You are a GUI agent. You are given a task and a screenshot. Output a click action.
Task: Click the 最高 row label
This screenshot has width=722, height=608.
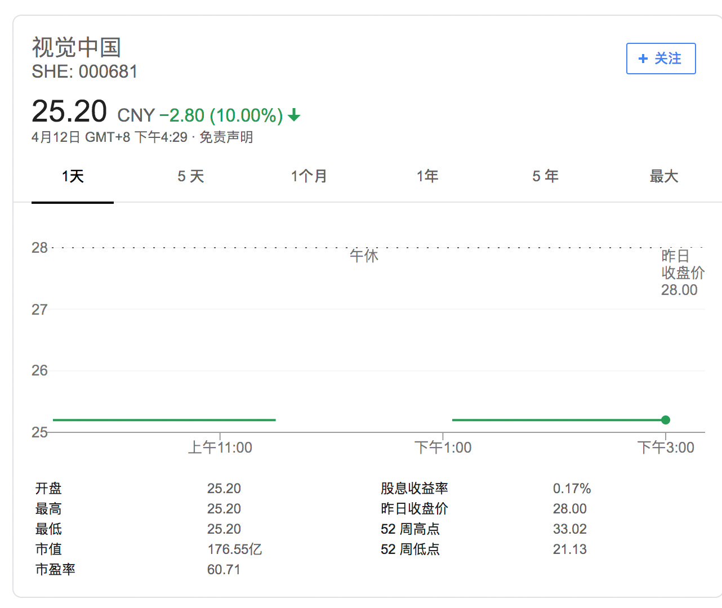coord(48,508)
